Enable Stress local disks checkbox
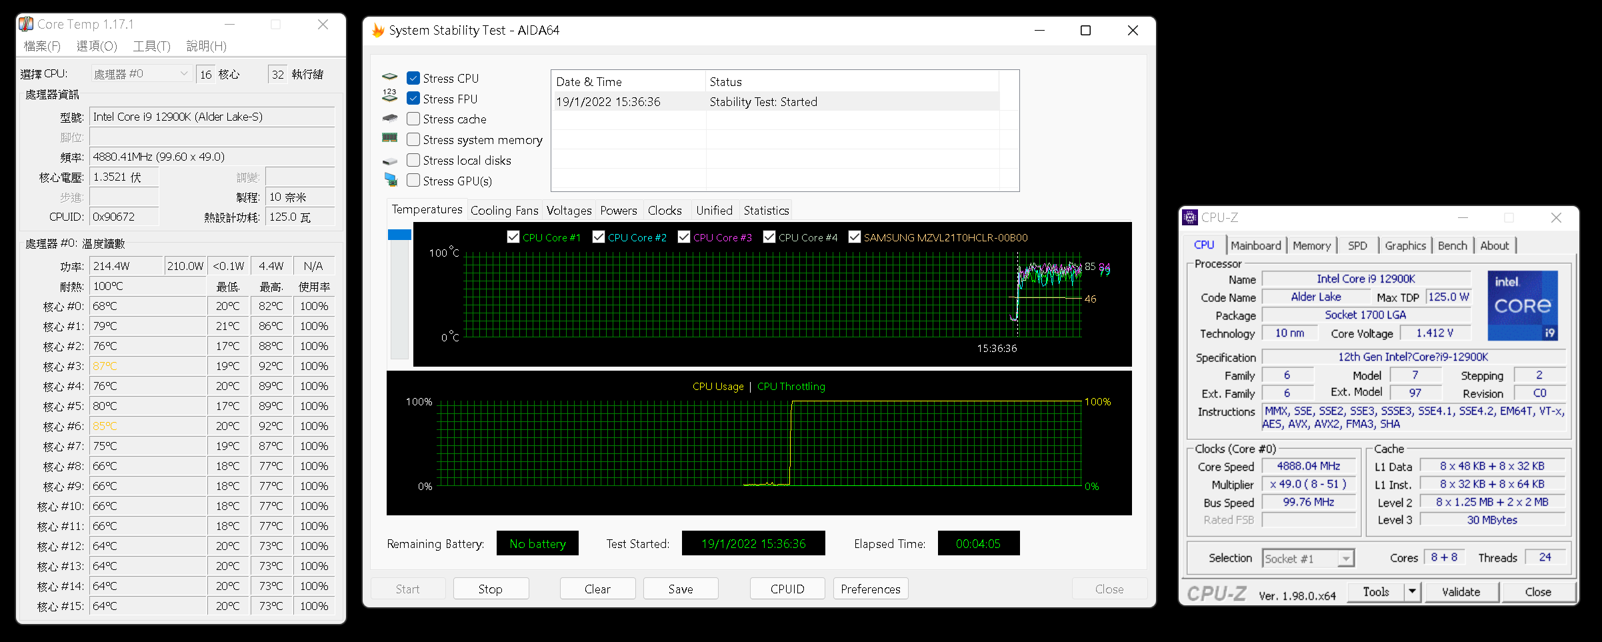Screen dimensions: 1602x642 (413, 161)
